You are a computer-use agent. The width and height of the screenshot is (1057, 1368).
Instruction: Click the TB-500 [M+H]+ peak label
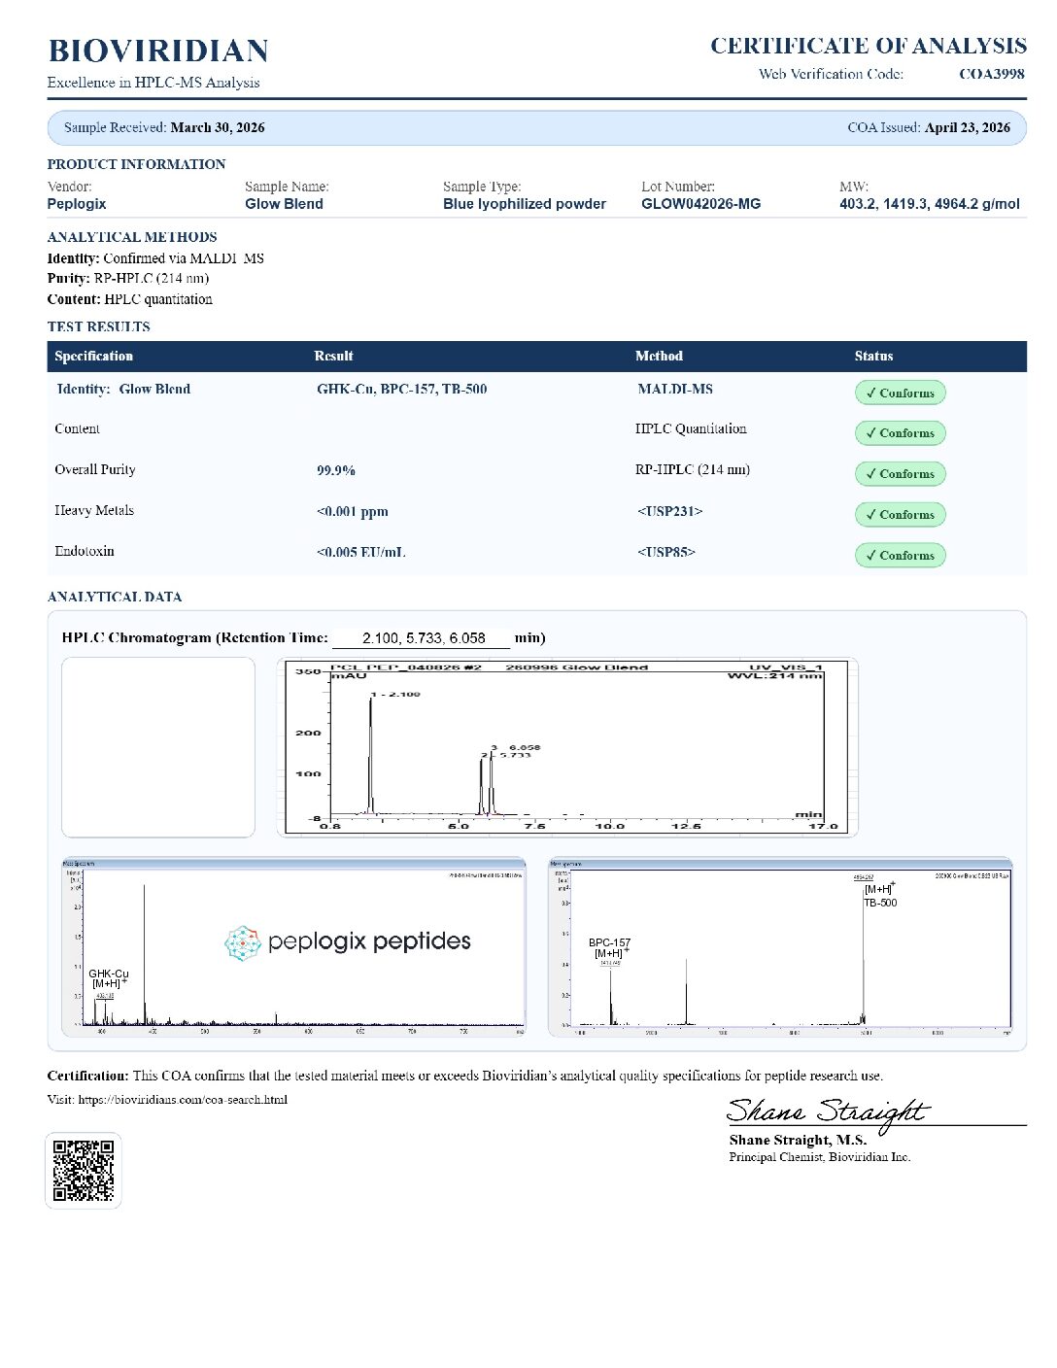click(880, 896)
